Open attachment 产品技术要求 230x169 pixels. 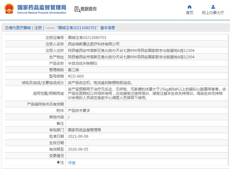tap(79, 111)
